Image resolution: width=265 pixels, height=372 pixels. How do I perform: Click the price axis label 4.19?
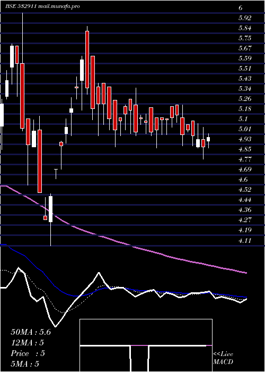tap(245, 230)
